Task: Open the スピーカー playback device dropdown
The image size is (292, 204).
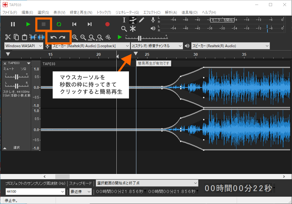Action: pyautogui.click(x=230, y=46)
